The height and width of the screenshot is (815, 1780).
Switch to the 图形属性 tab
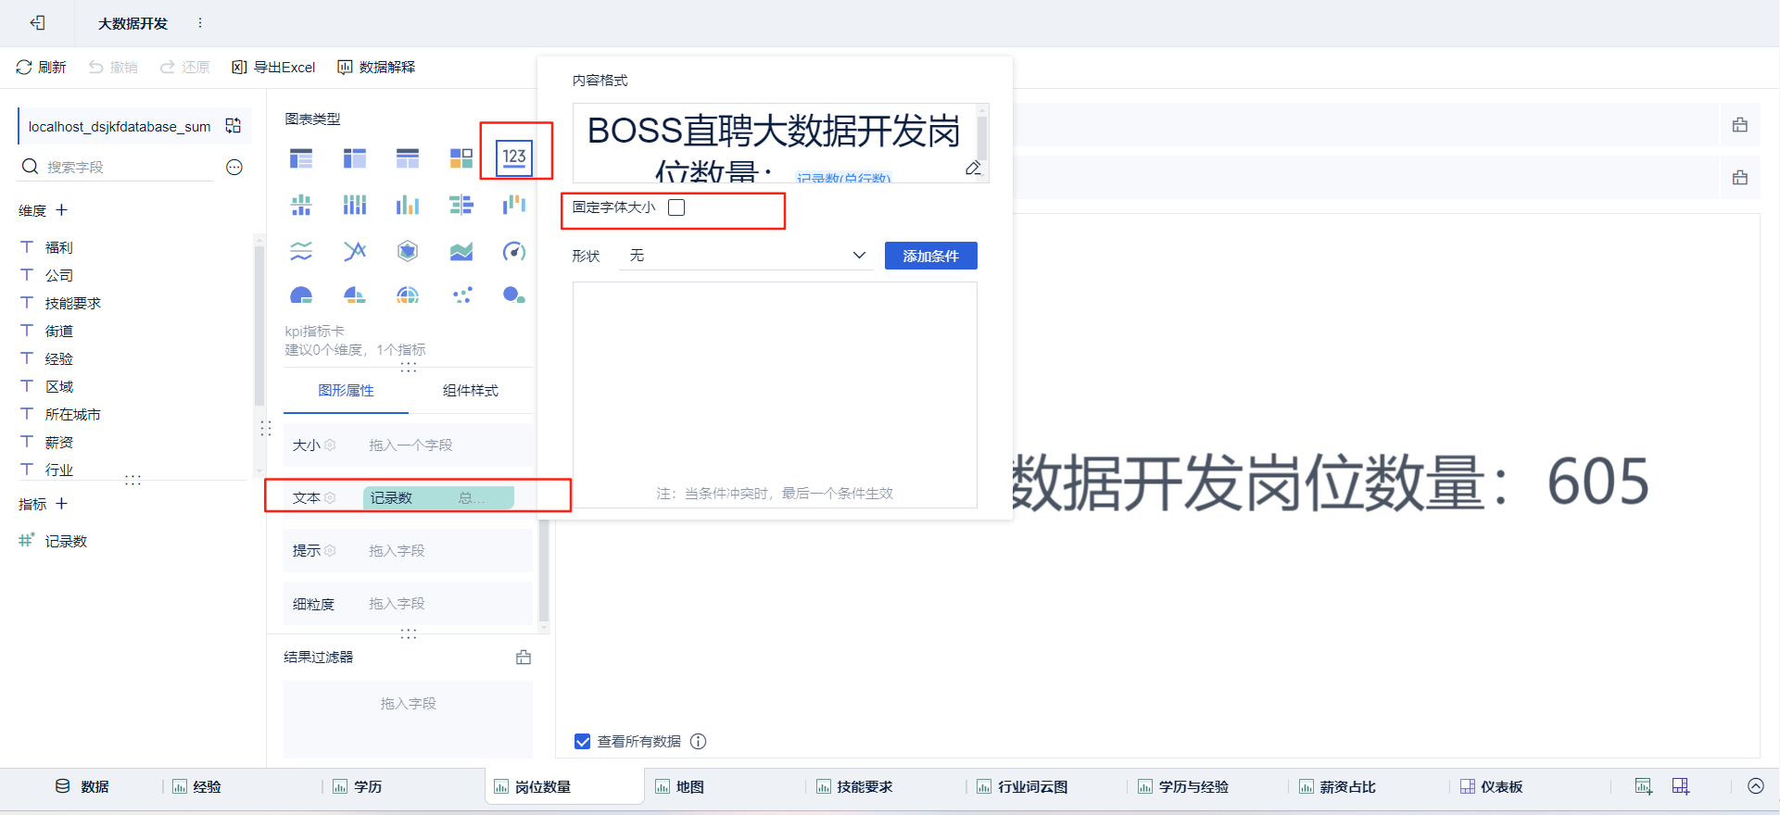click(347, 391)
